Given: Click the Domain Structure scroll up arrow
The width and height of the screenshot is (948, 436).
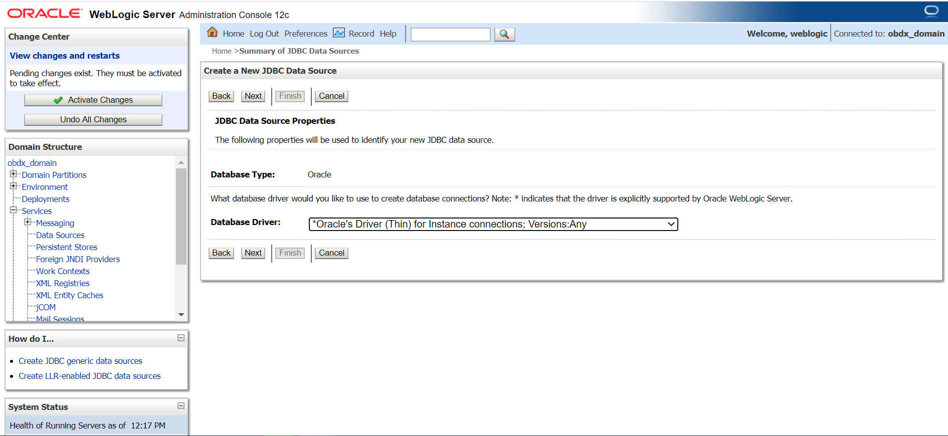Looking at the screenshot, I should [x=181, y=162].
